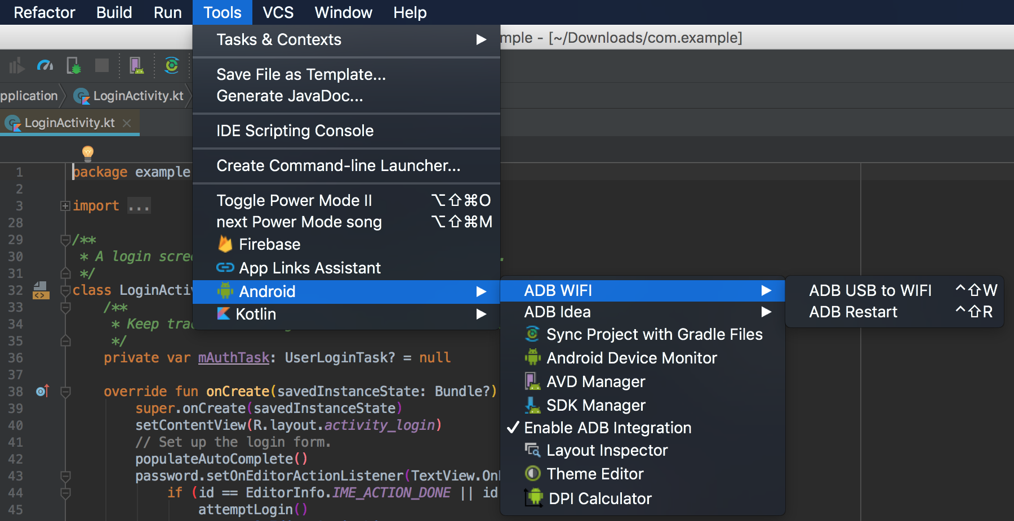Expand the folded import block
This screenshot has height=521, width=1014.
[65, 206]
